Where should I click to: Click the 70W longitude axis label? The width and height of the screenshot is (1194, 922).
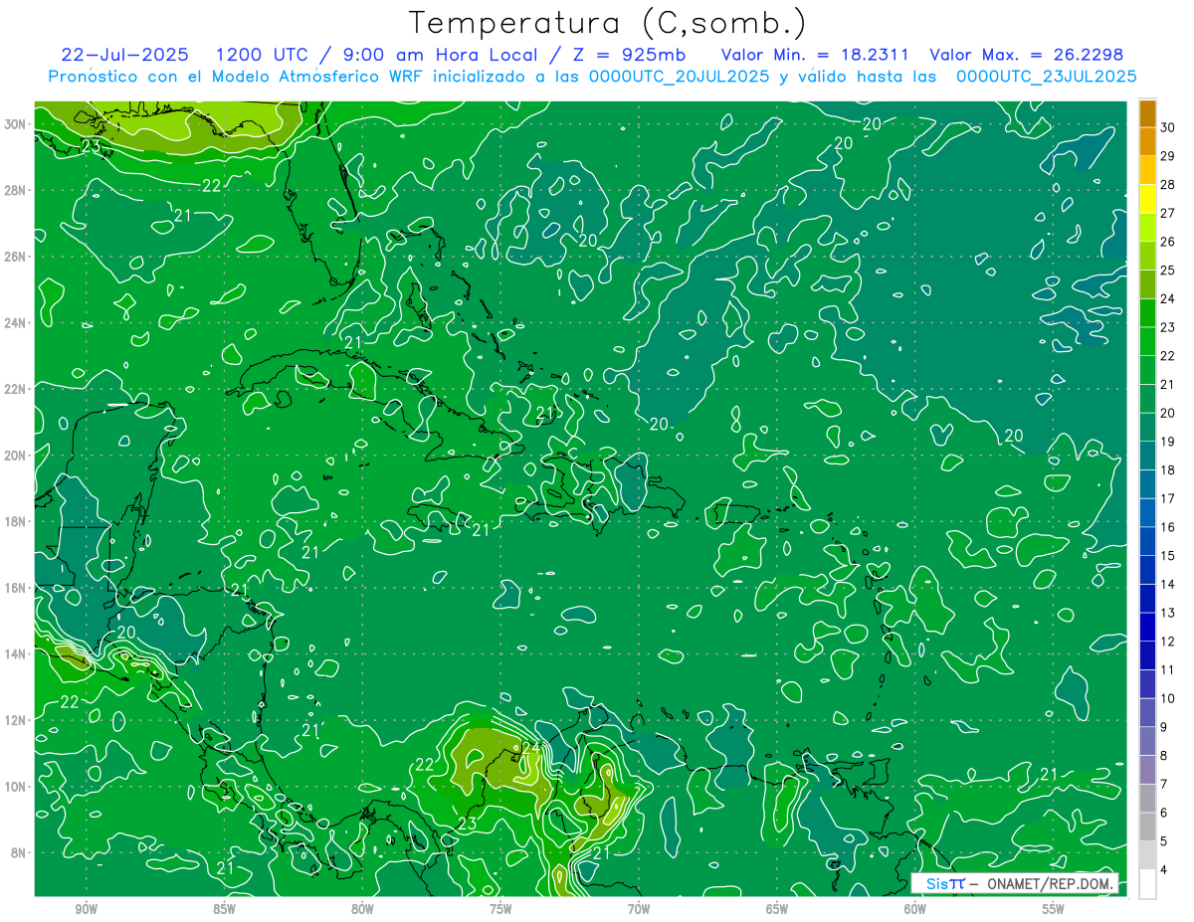(x=639, y=909)
